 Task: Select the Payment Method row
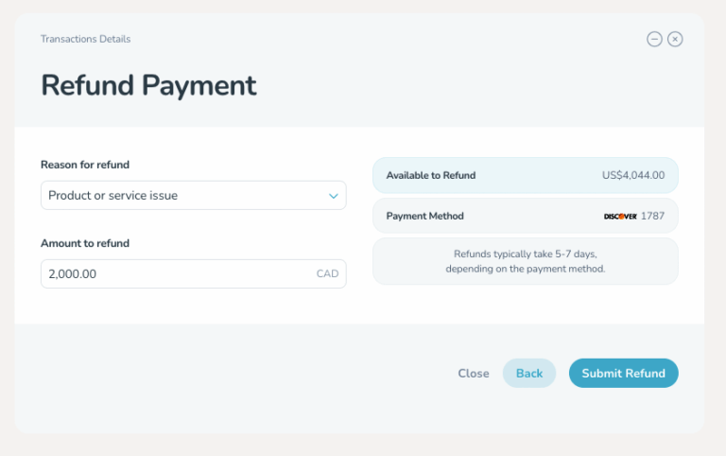click(x=526, y=216)
